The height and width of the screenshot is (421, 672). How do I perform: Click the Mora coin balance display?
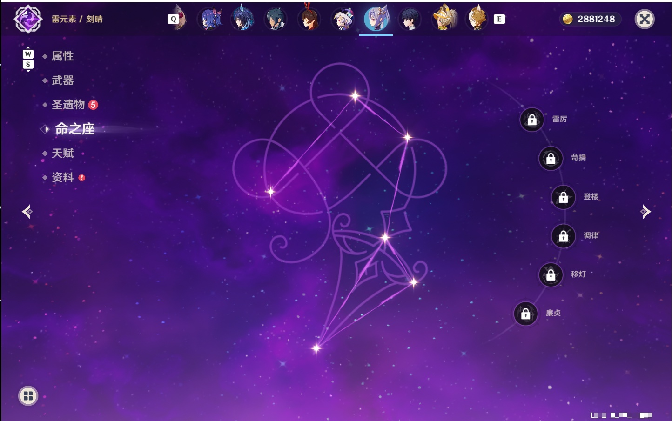coord(590,19)
